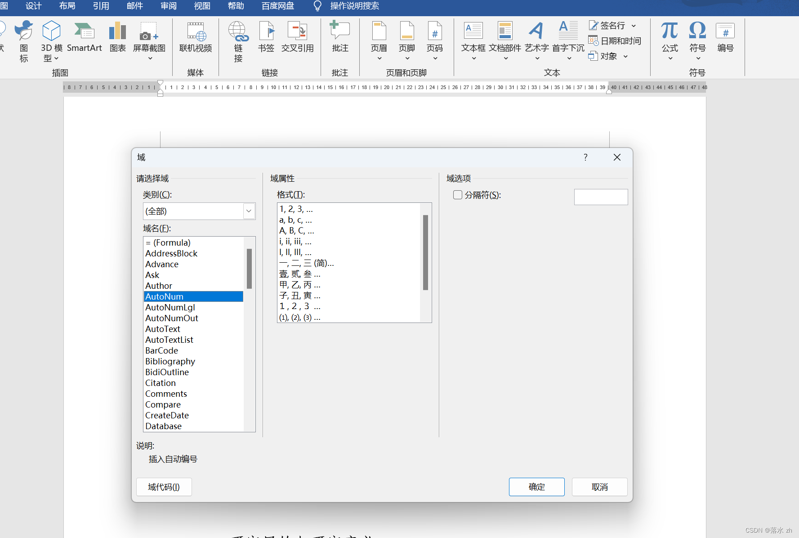Click the field name list scrollbar

(x=249, y=269)
